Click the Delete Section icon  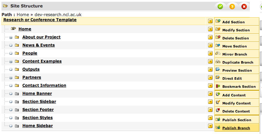coord(218,38)
